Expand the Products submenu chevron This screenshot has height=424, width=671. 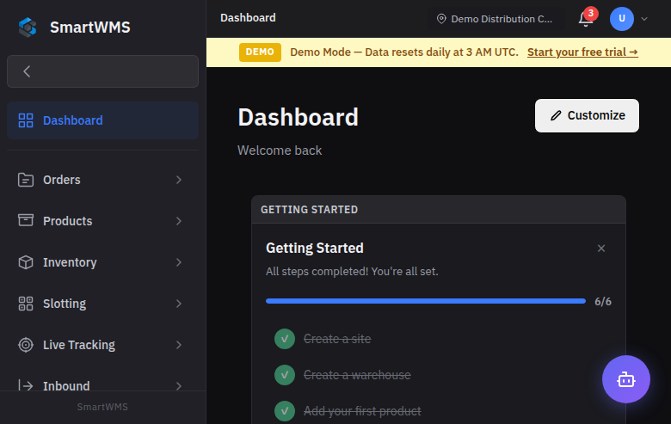pyautogui.click(x=179, y=221)
